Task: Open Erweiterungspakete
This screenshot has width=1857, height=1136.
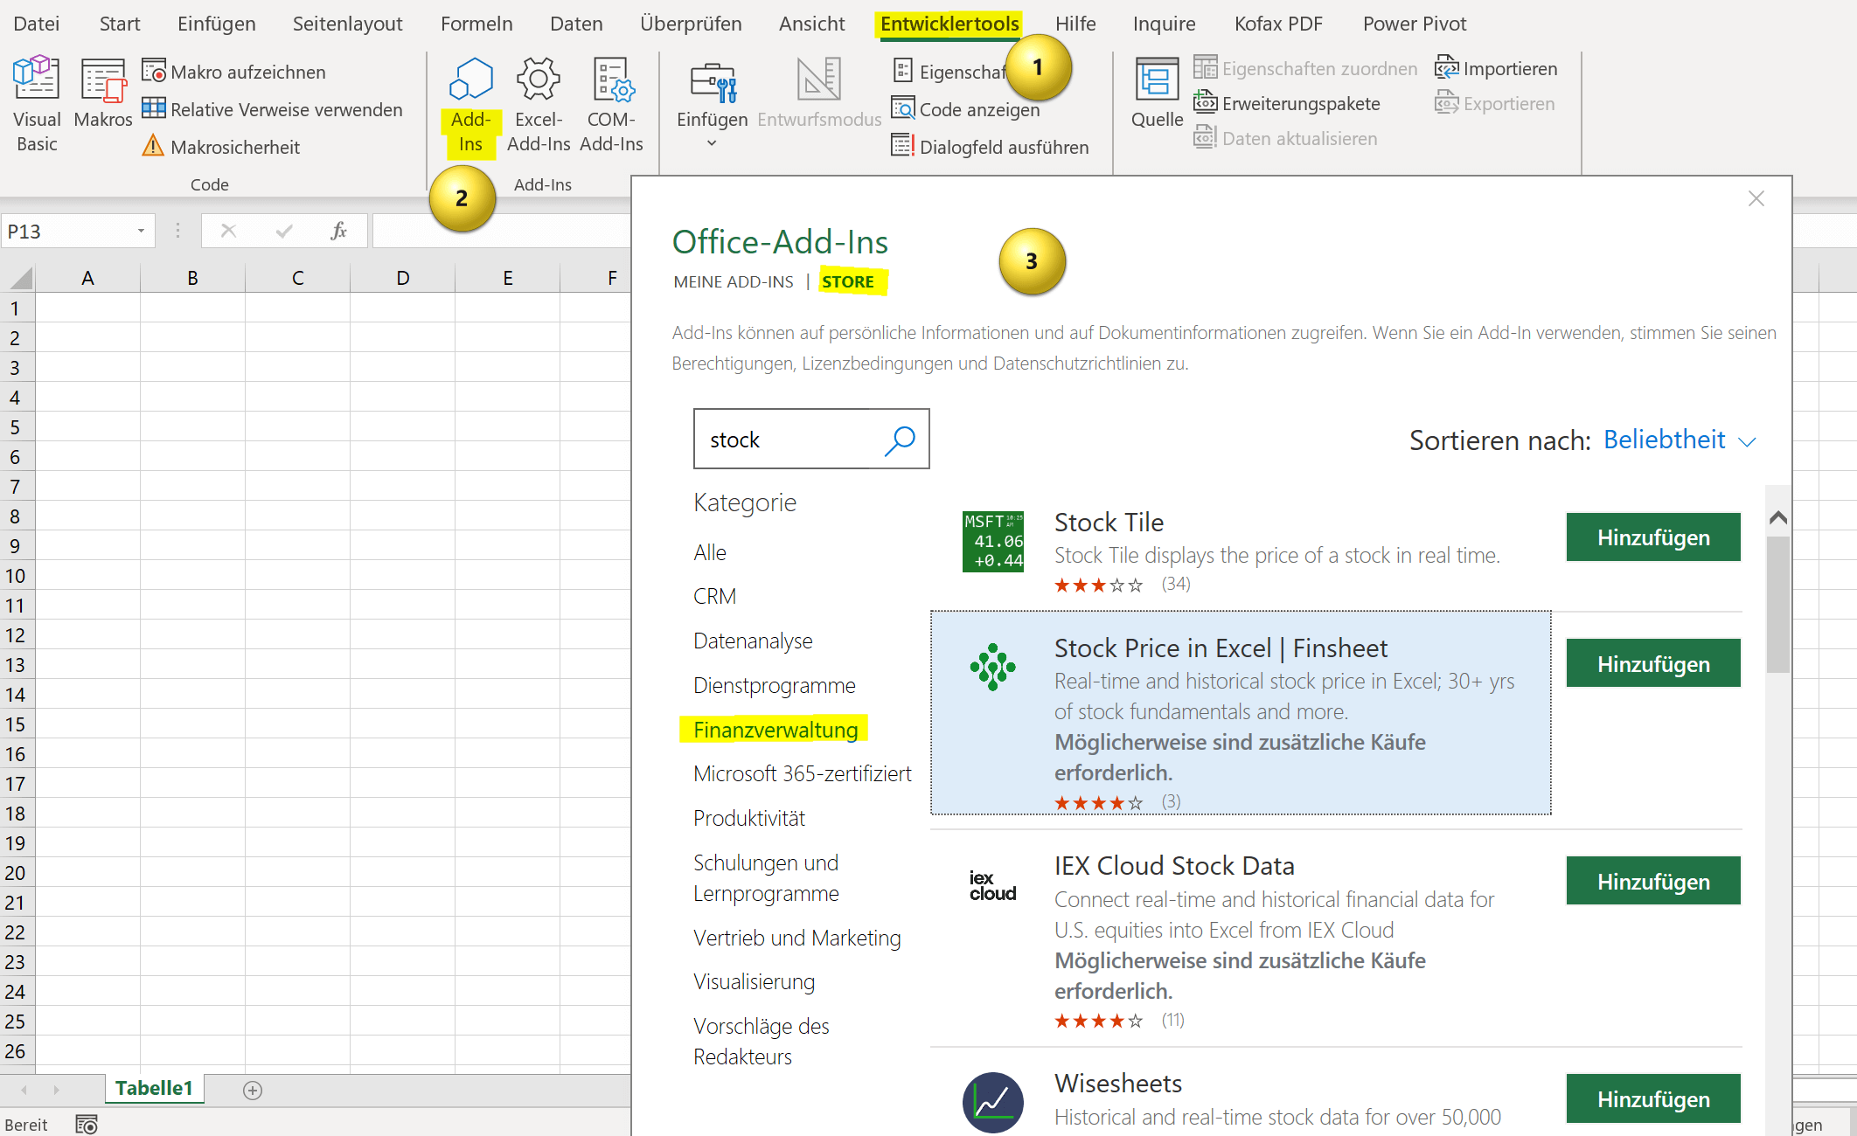Action: click(1287, 103)
